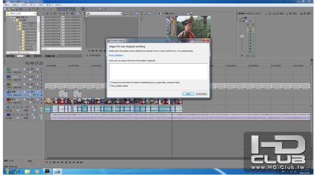This screenshot has height=175, width=315.
Task: Expand the PRIVATE folder in tree
Action: click(x=20, y=49)
